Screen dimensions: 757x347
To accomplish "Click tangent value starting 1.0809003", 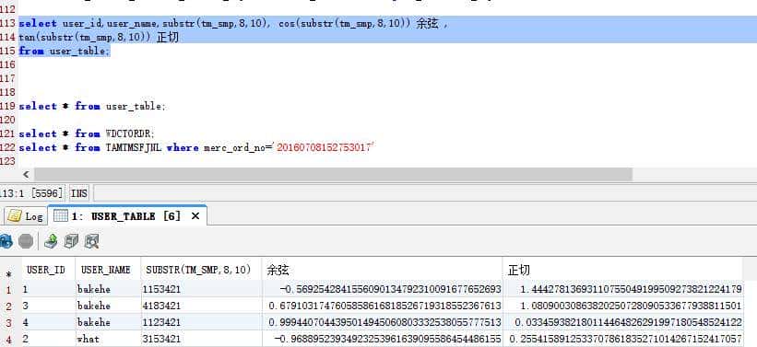I will (x=622, y=306).
